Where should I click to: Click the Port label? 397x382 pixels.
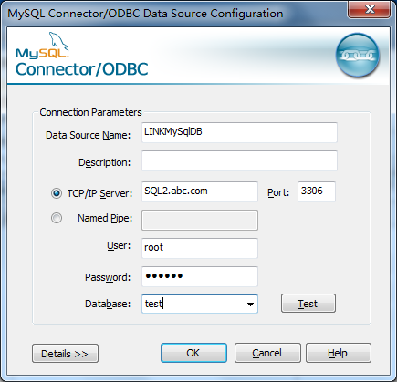coord(278,192)
